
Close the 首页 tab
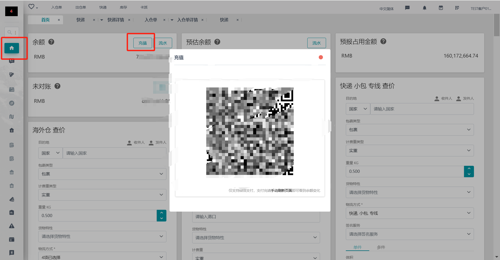(59, 20)
